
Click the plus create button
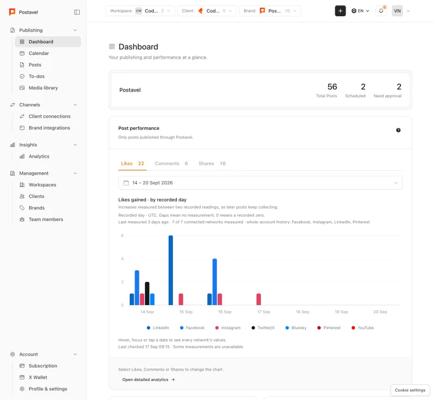(340, 11)
